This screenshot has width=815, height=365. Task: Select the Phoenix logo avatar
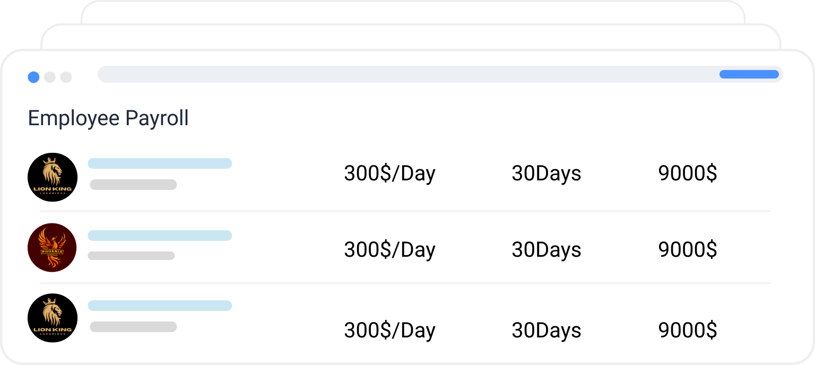coord(52,248)
